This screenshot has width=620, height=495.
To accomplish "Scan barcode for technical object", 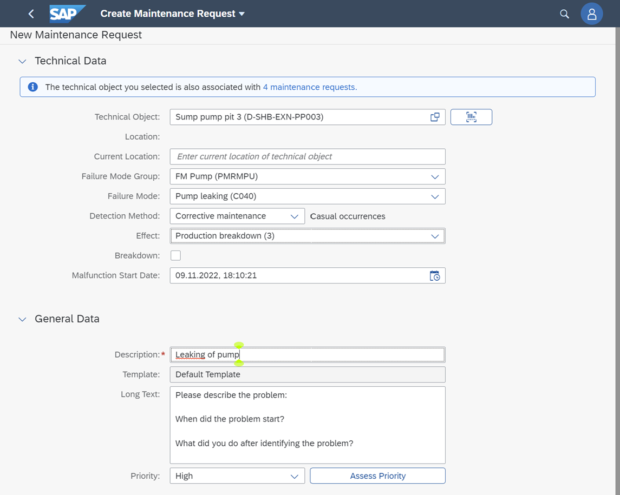I will [x=471, y=117].
